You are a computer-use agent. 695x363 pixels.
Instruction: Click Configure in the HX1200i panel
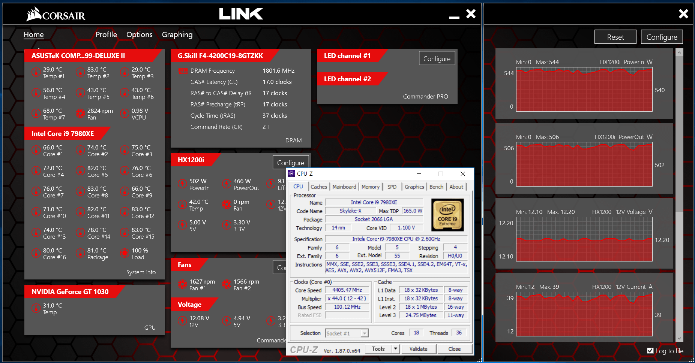(x=291, y=163)
